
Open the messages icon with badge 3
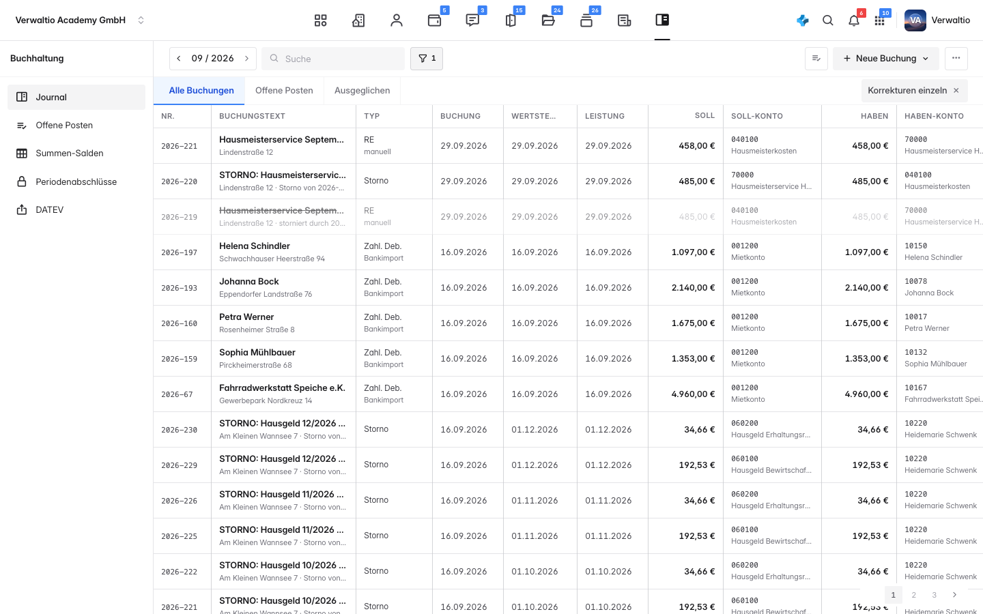[472, 20]
